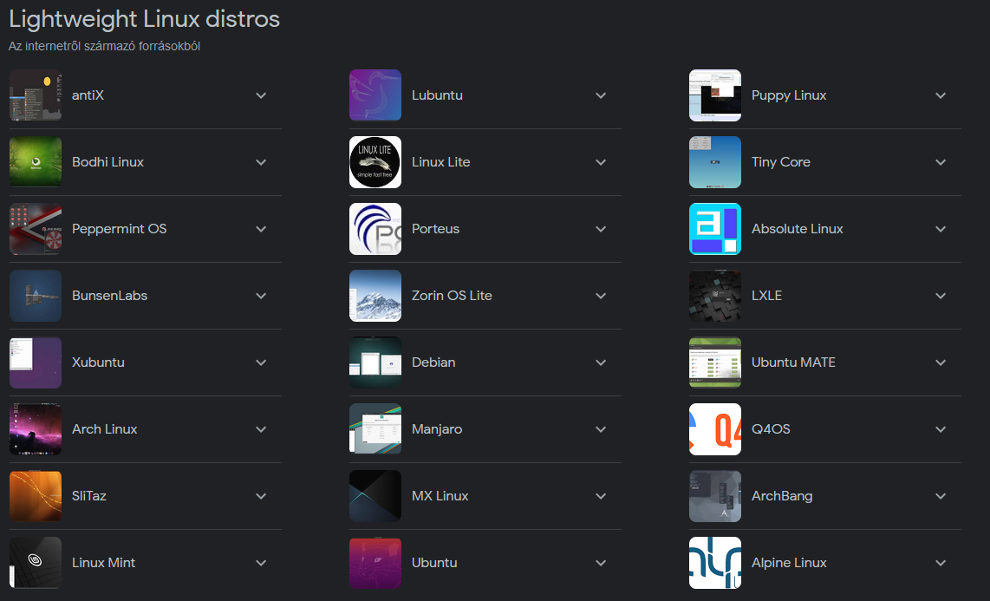This screenshot has width=990, height=601.
Task: Expand the Puppy Linux chevron
Action: click(940, 95)
